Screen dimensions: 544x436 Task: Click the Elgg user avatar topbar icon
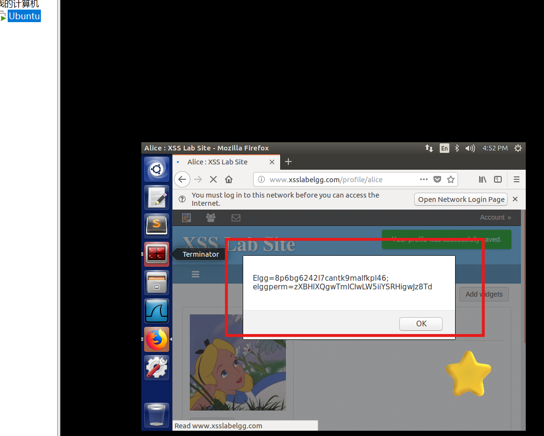(186, 218)
